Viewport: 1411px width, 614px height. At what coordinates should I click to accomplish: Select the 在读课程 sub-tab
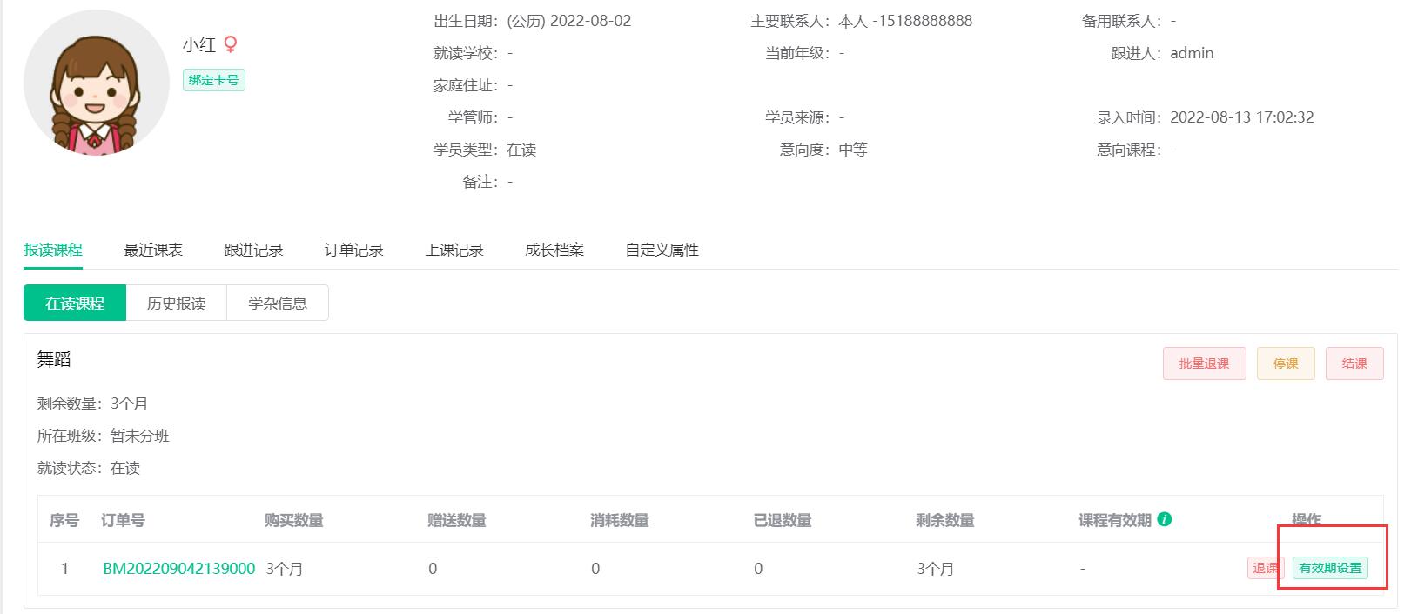pos(75,304)
